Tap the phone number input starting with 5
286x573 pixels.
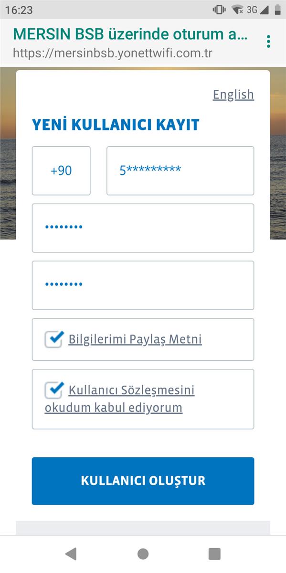click(180, 171)
